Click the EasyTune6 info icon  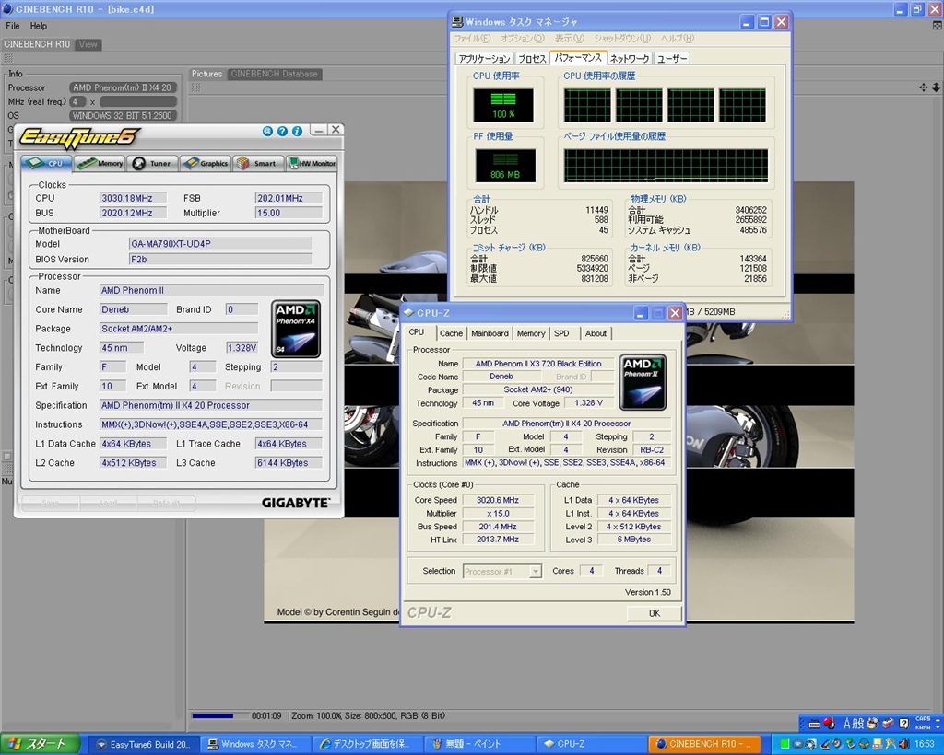tap(297, 132)
